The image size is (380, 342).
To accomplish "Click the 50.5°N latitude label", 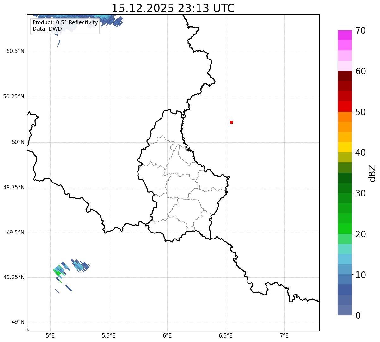I will pyautogui.click(x=15, y=51).
